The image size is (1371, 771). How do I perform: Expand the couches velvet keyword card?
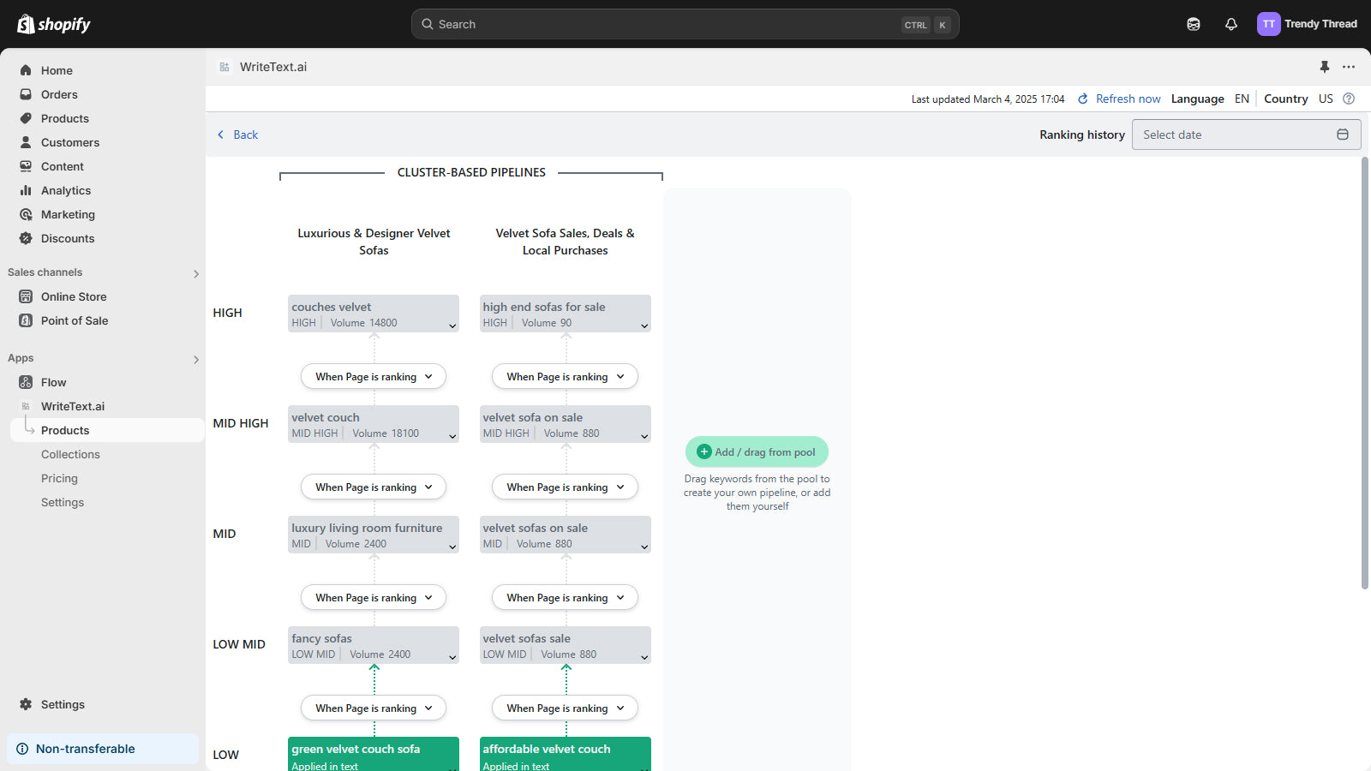(x=451, y=326)
